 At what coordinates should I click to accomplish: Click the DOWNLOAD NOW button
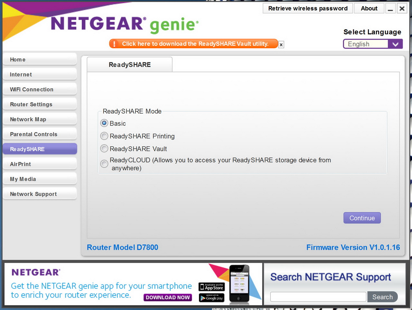click(x=168, y=297)
